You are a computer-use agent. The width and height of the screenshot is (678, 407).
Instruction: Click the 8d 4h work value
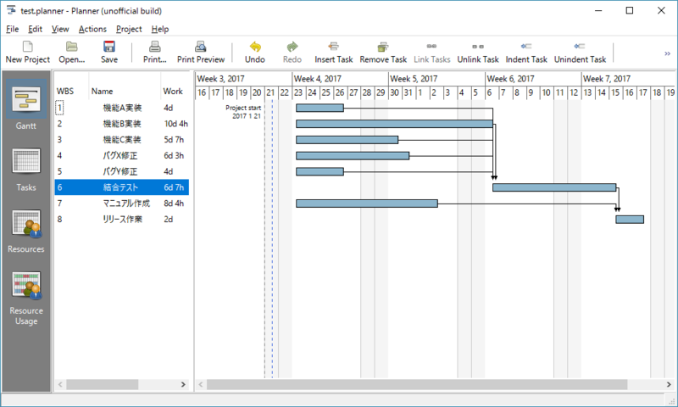pos(174,203)
